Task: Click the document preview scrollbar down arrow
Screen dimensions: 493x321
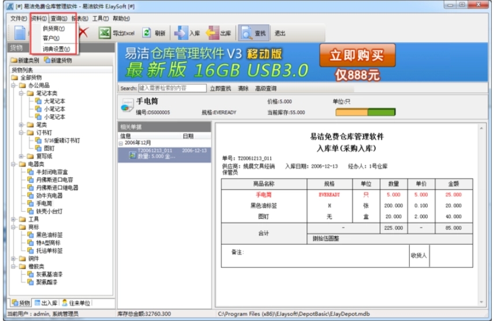Action: 481,302
